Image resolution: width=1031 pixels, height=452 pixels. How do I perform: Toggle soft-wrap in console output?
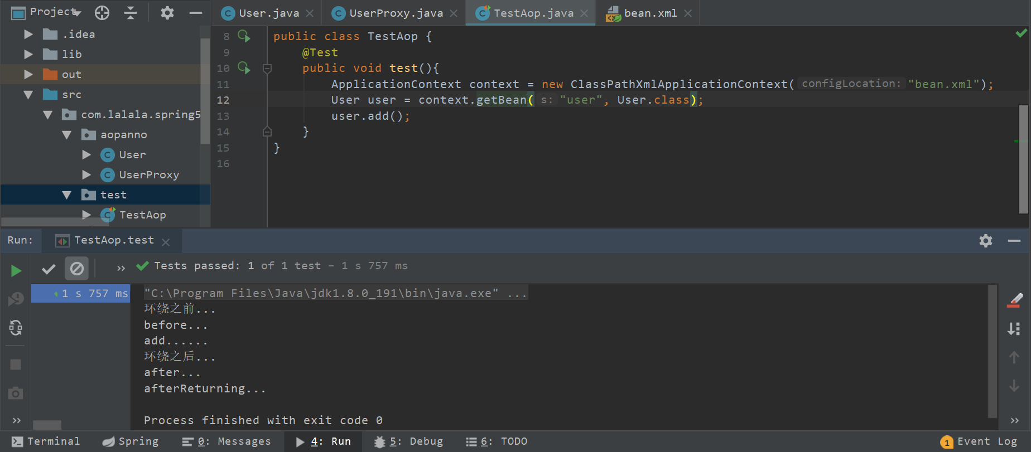coord(1014,300)
